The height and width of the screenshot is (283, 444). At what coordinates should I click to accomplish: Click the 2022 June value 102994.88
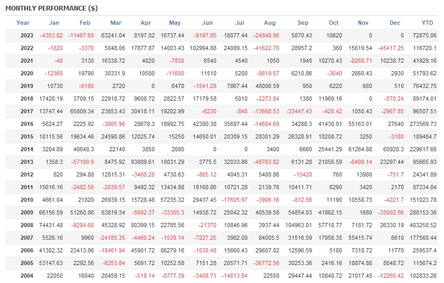[x=204, y=48]
